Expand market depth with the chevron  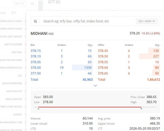tap(95, 86)
